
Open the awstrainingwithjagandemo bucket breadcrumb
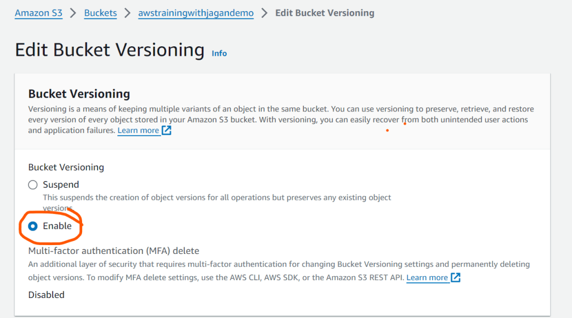pos(196,13)
